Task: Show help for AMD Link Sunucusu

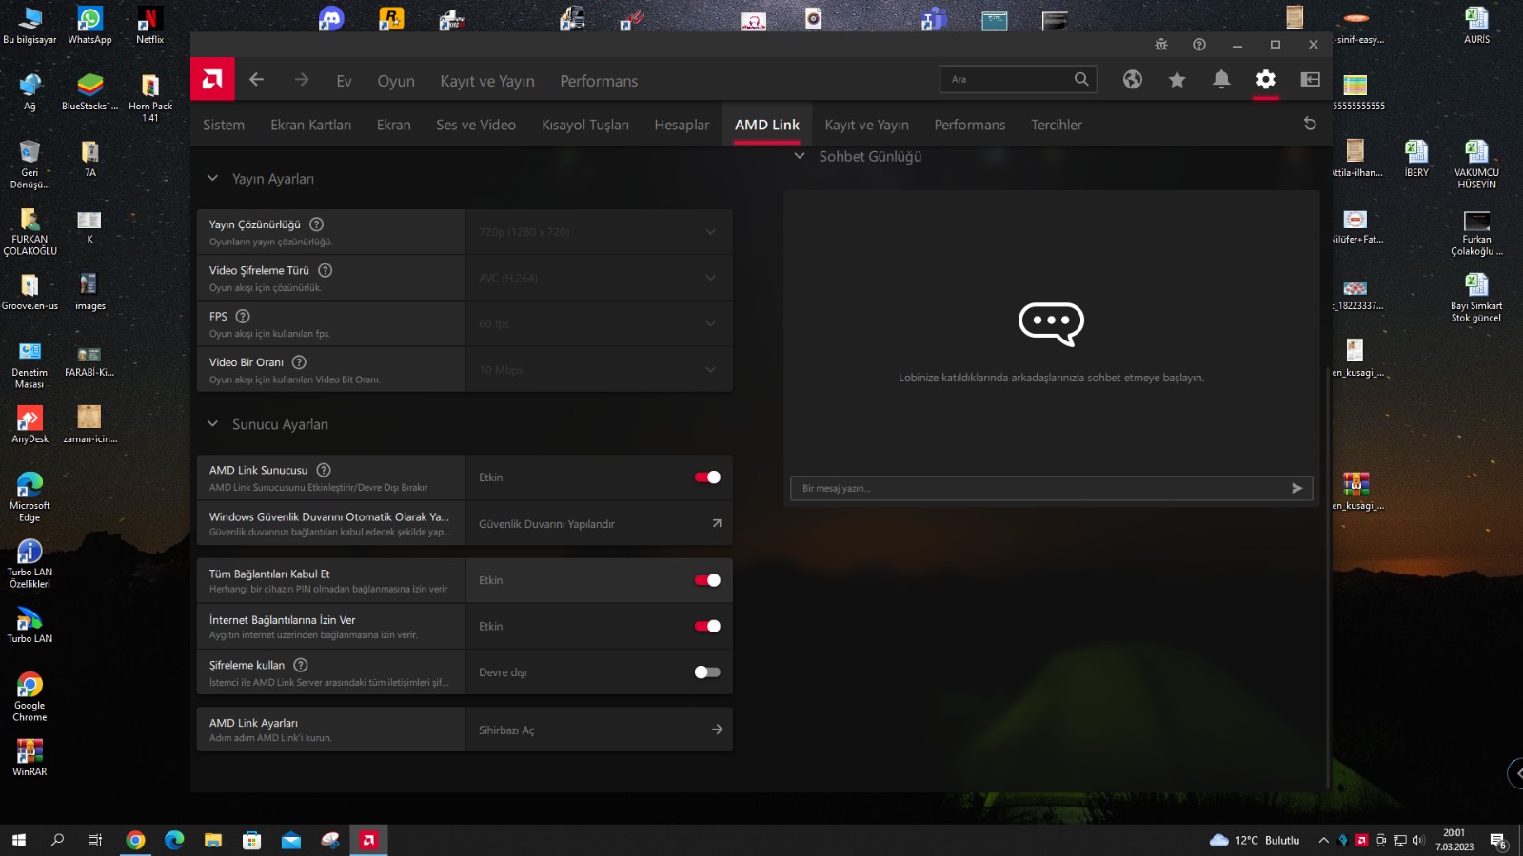Action: 324,470
